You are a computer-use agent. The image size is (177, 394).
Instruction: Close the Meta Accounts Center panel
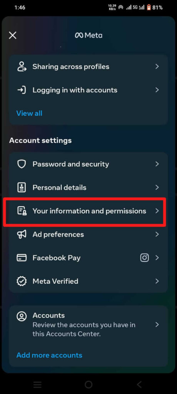tap(13, 35)
